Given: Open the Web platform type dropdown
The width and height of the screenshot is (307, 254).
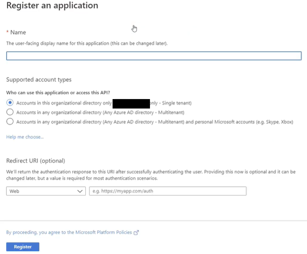Looking at the screenshot, I should [46, 191].
